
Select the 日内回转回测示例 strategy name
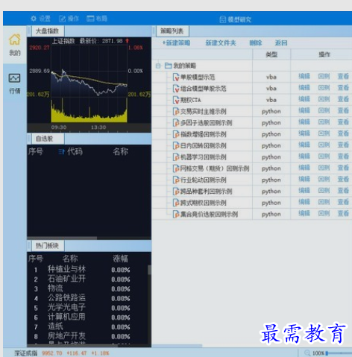point(204,146)
